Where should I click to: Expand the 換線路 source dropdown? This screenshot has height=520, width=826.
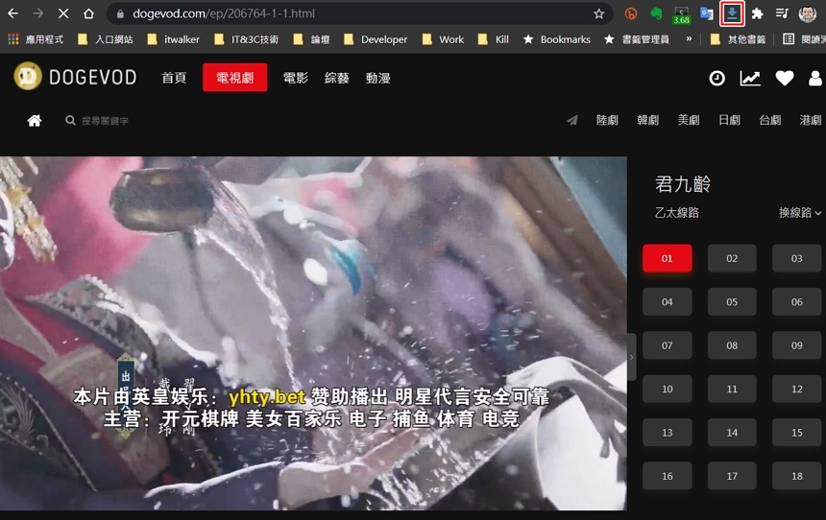800,213
